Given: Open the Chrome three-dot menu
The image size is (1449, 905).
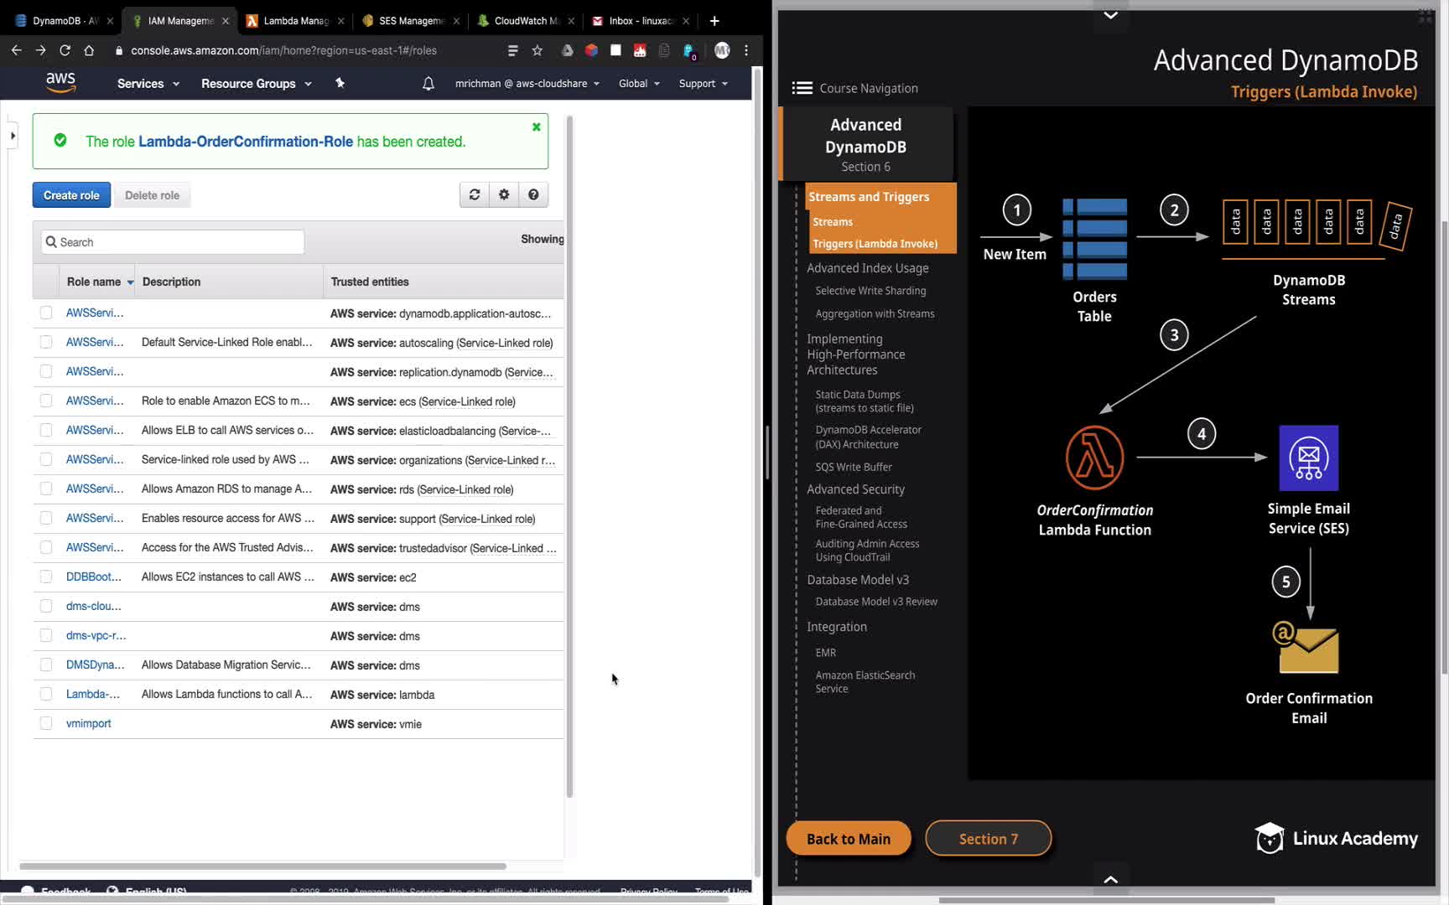Looking at the screenshot, I should point(746,50).
